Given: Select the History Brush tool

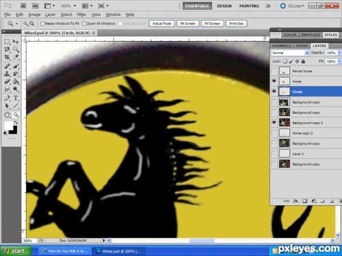Looking at the screenshot, I should point(16,74).
